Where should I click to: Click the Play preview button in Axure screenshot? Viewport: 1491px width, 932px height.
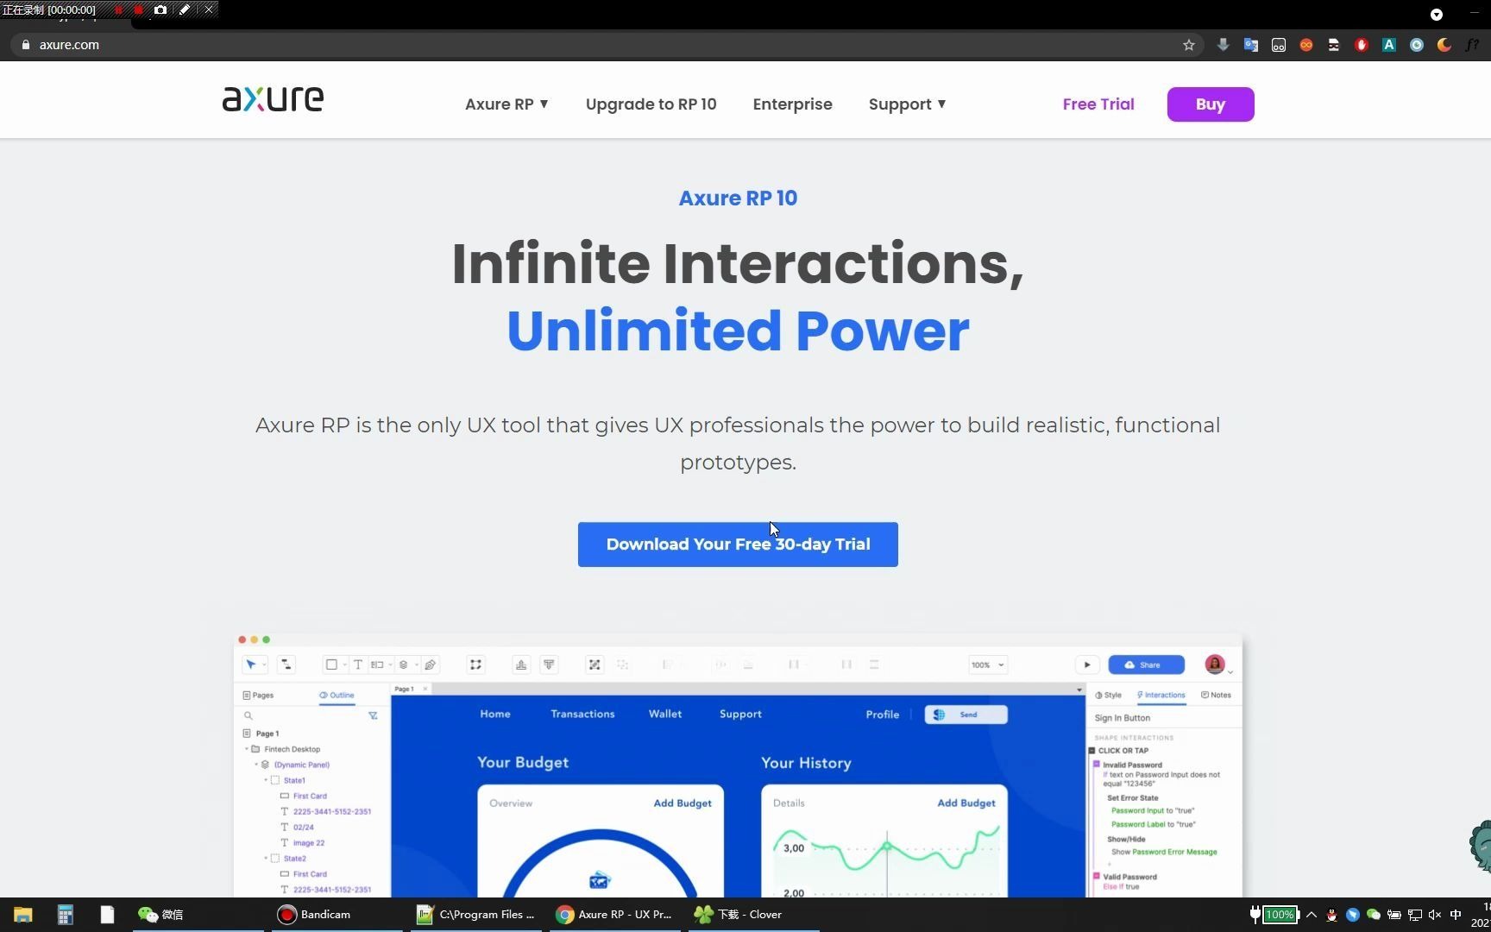tap(1087, 664)
